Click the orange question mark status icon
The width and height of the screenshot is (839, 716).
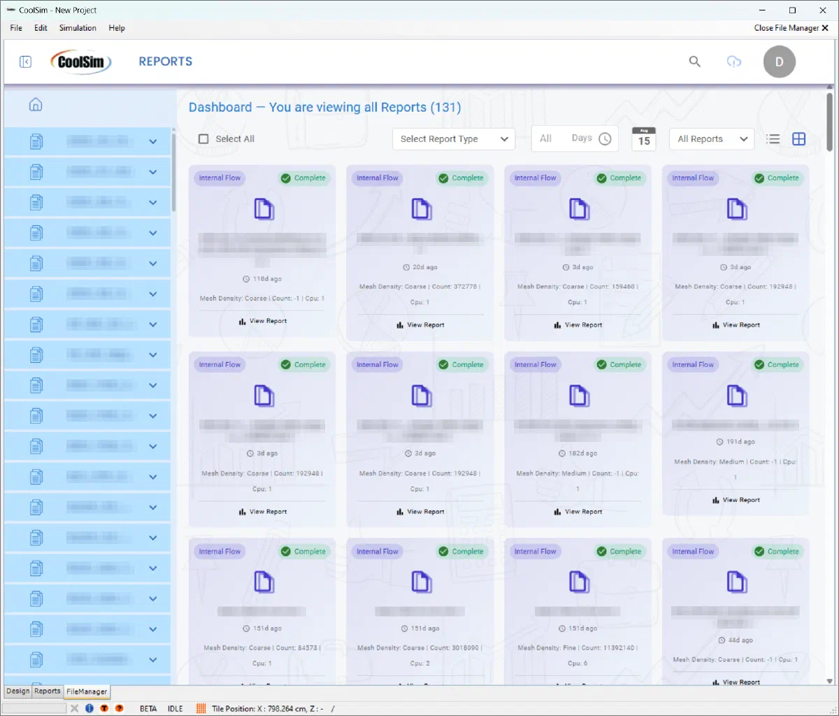point(120,708)
